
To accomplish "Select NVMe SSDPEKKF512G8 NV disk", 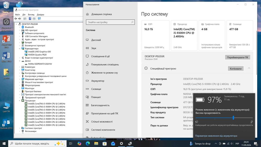I will click(x=40, y=64).
